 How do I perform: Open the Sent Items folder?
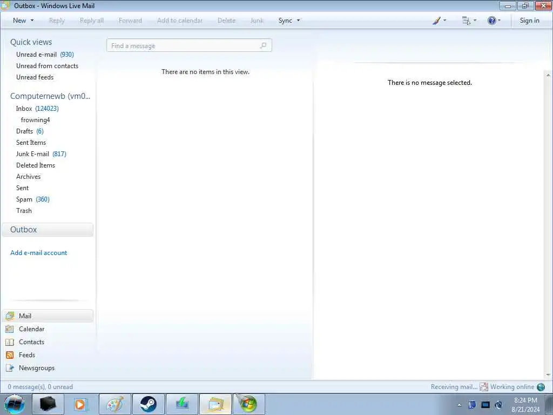coord(31,143)
